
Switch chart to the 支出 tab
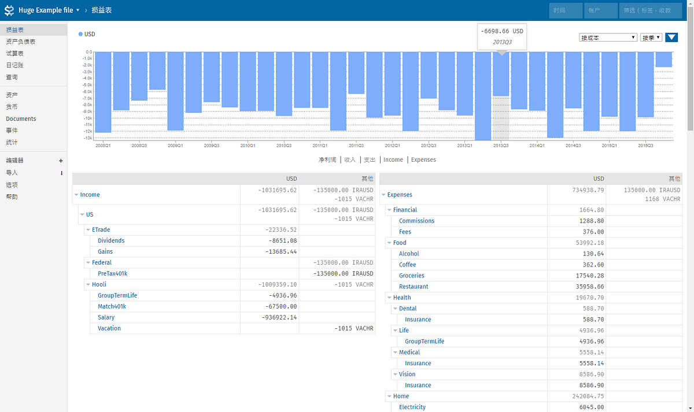370,160
